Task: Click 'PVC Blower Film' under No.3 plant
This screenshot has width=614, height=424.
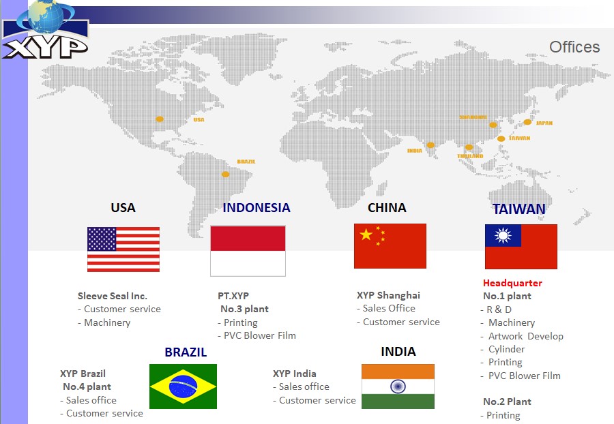Action: [x=260, y=335]
